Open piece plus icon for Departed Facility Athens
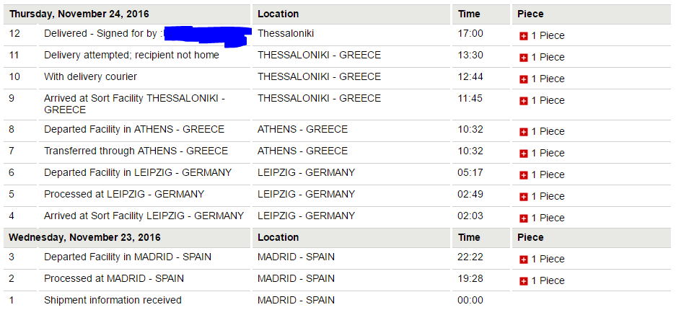676x310 pixels. point(523,132)
